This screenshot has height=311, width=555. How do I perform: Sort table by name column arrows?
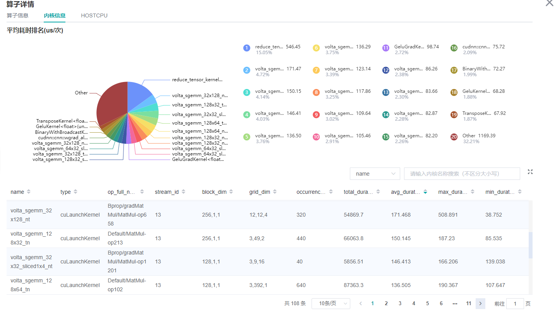click(x=29, y=192)
